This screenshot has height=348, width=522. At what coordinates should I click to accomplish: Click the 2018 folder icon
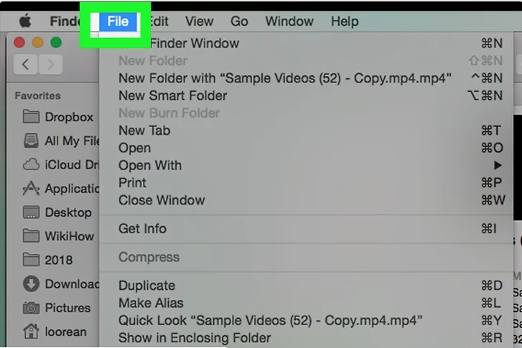[31, 260]
